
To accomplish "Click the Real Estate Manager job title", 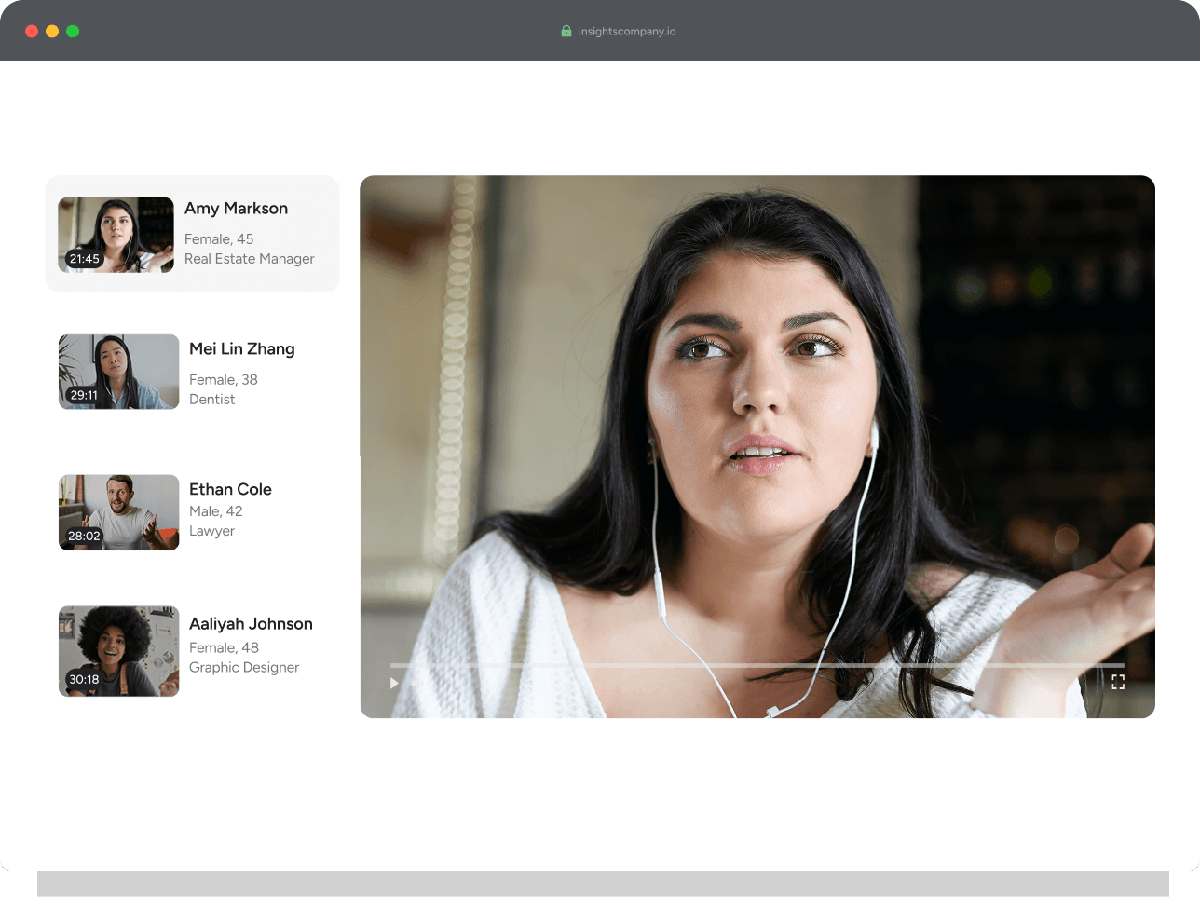I will point(249,259).
